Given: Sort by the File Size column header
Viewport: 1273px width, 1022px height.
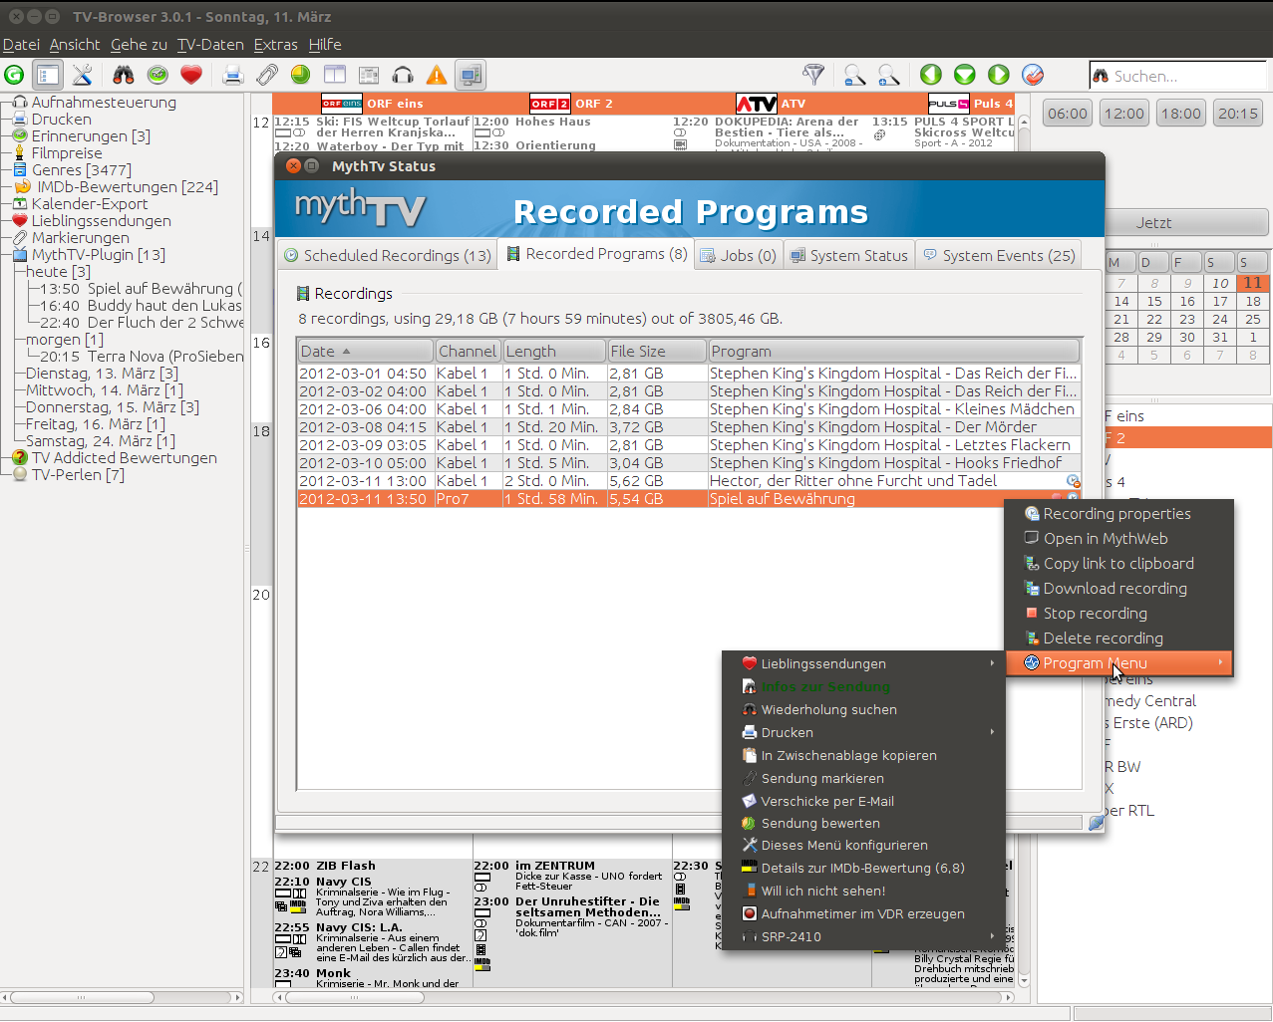Looking at the screenshot, I should [656, 352].
